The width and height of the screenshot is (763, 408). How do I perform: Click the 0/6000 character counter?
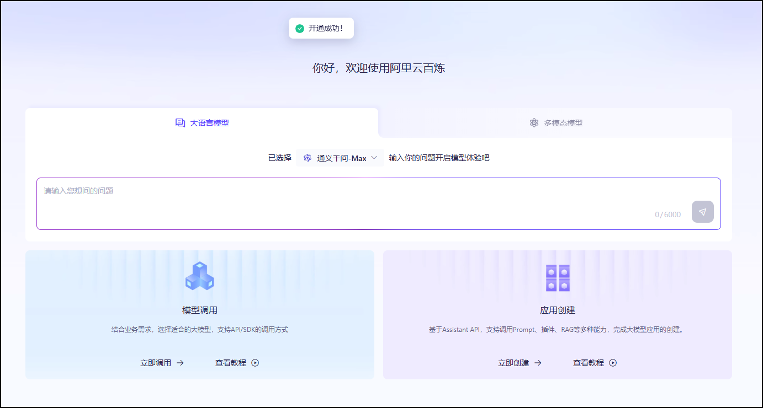click(668, 214)
